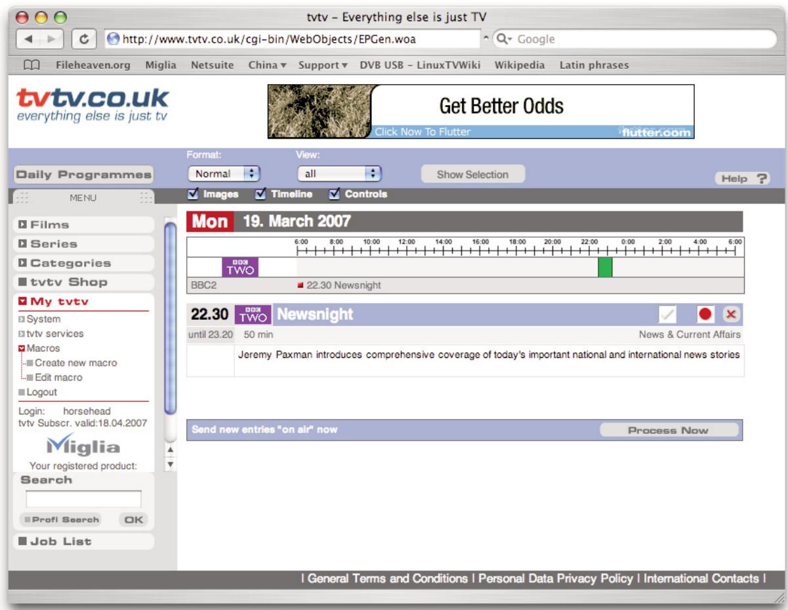Click the Google search field
Viewport: 788px width, 610px height.
pos(632,39)
